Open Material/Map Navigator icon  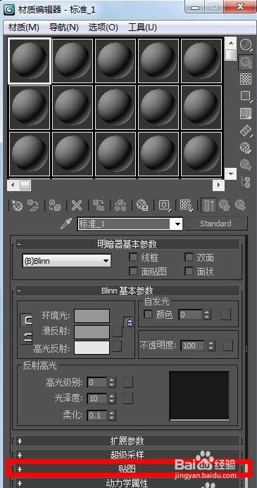246,182
